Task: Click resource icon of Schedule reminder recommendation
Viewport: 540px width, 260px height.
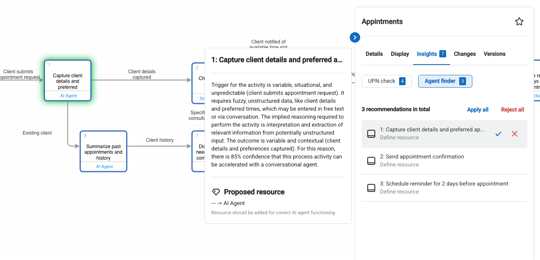Action: tap(371, 188)
